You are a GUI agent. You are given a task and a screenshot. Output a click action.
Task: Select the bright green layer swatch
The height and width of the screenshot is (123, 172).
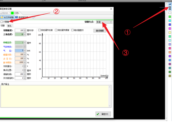170,17
